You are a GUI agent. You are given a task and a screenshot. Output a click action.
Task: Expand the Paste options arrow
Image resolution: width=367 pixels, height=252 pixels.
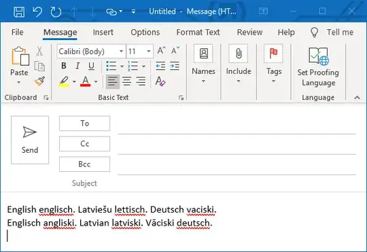[19, 82]
